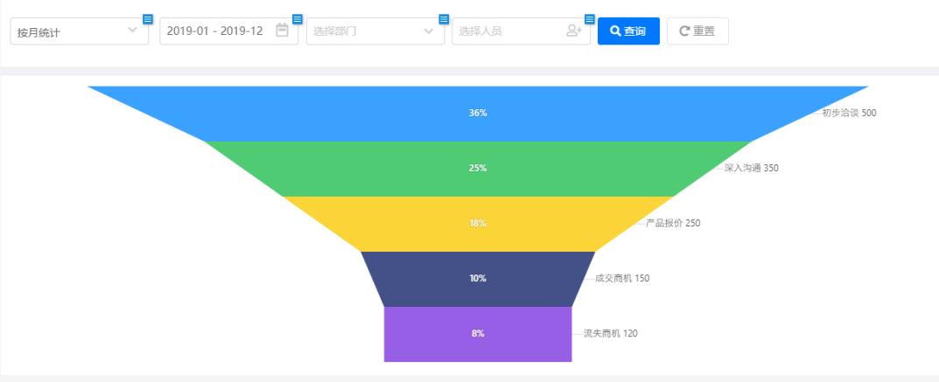Click the 深入沟通 350 chart label
The width and height of the screenshot is (939, 382).
point(751,168)
